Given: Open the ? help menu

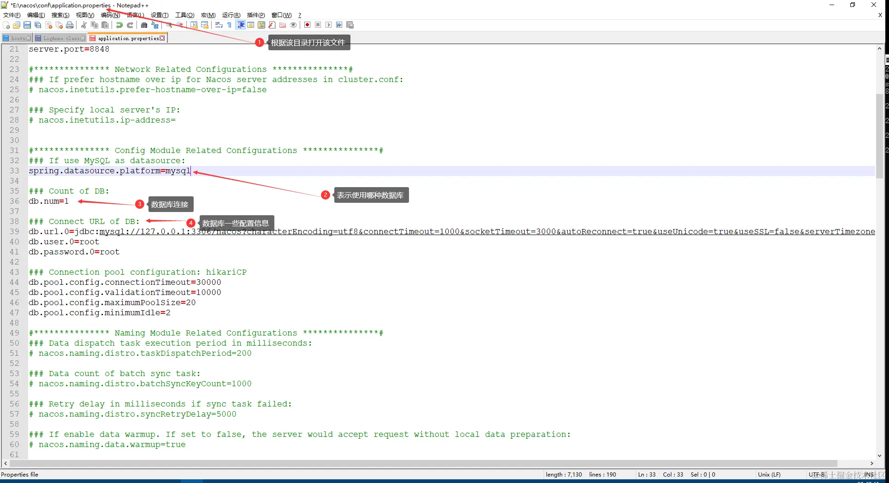Looking at the screenshot, I should [300, 15].
